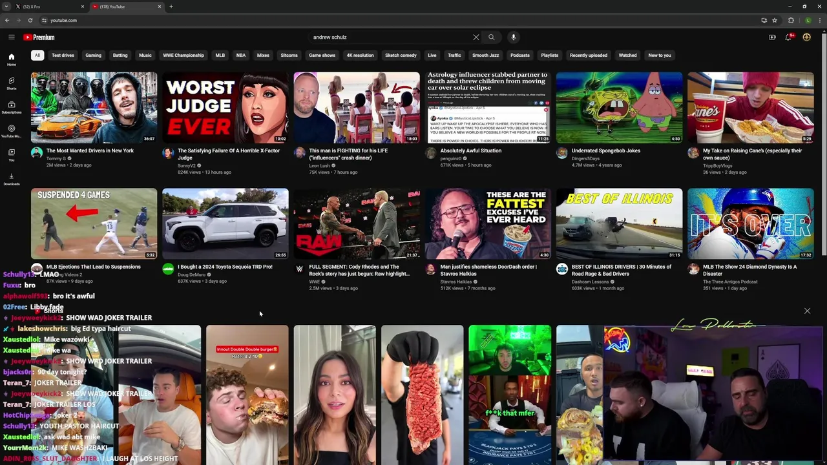Screen dimensions: 827x465
Task: Open the YouTube hamburger guide menu
Action: (11, 37)
